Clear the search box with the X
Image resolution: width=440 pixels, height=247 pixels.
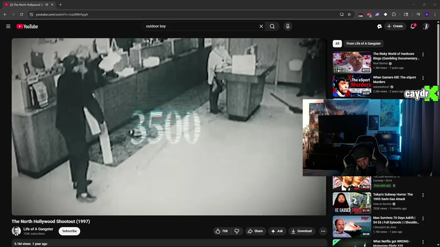[x=261, y=26]
